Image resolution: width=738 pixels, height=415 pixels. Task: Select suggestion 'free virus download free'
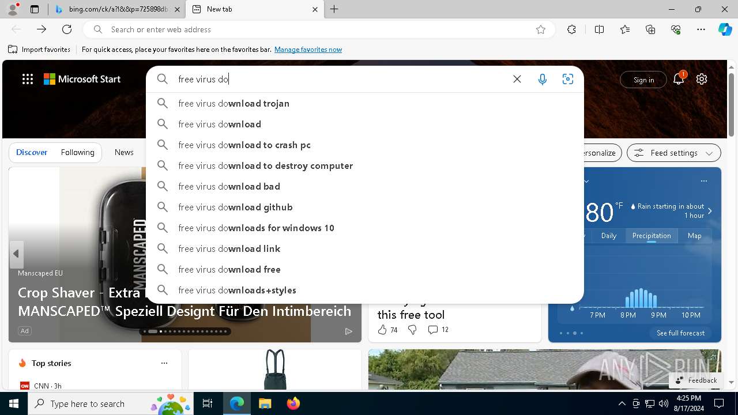(x=365, y=269)
